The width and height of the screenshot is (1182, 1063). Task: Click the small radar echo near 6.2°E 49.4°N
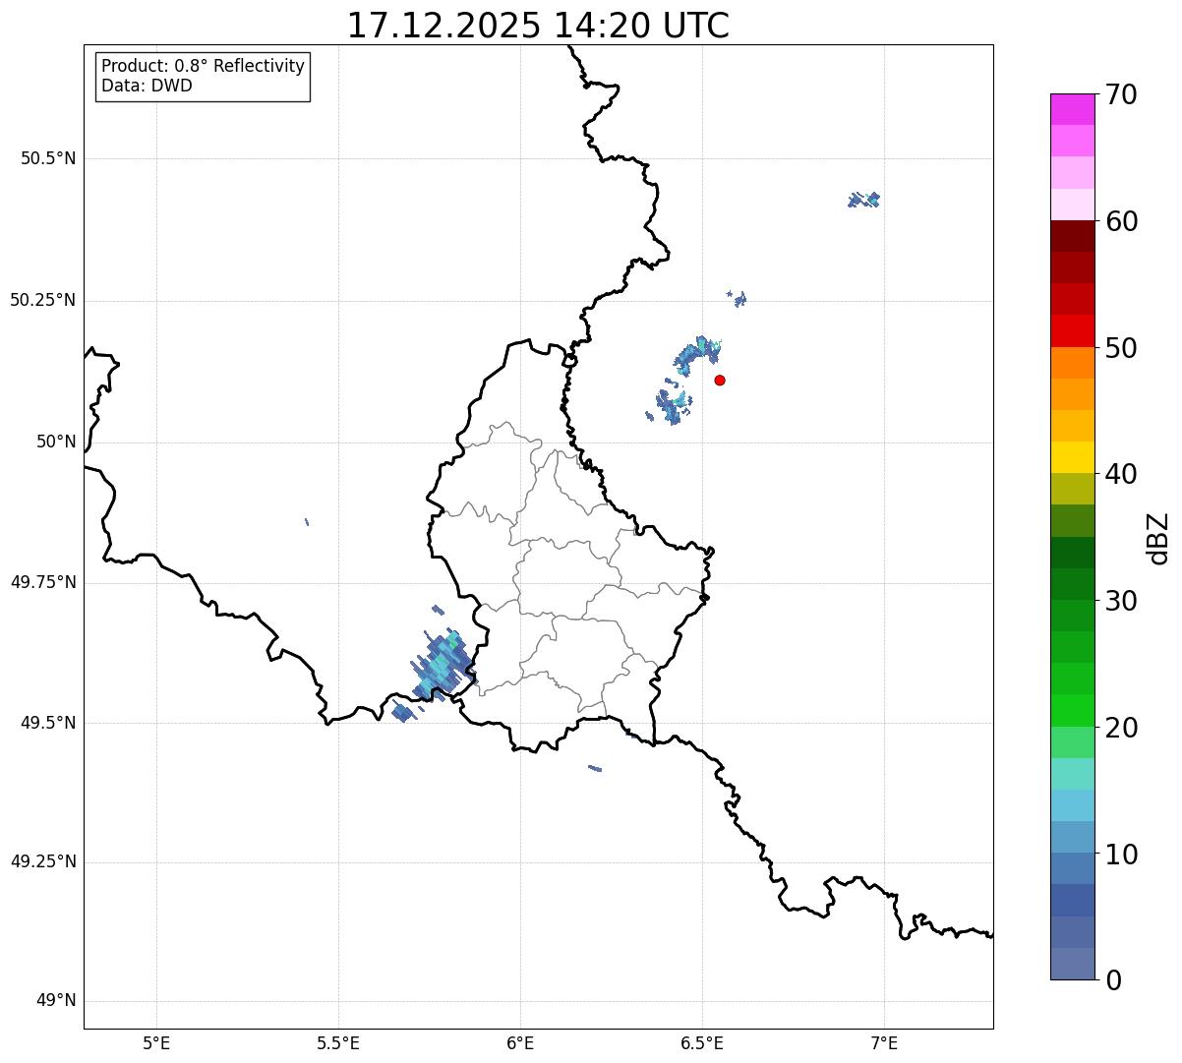[595, 768]
